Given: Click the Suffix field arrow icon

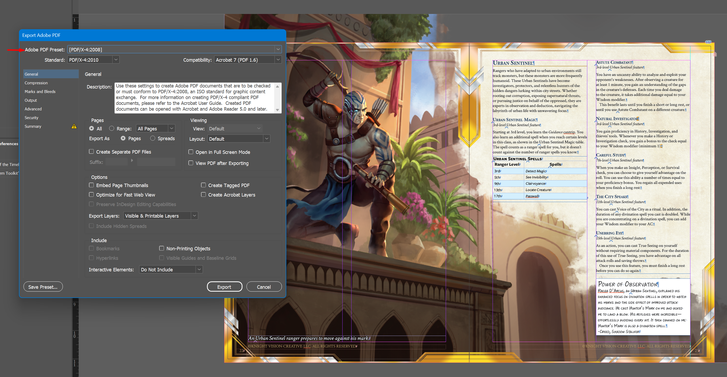Looking at the screenshot, I should click(x=132, y=160).
